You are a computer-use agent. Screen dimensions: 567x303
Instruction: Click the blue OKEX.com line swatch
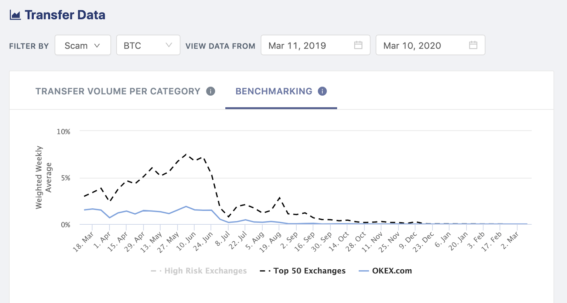[364, 271]
